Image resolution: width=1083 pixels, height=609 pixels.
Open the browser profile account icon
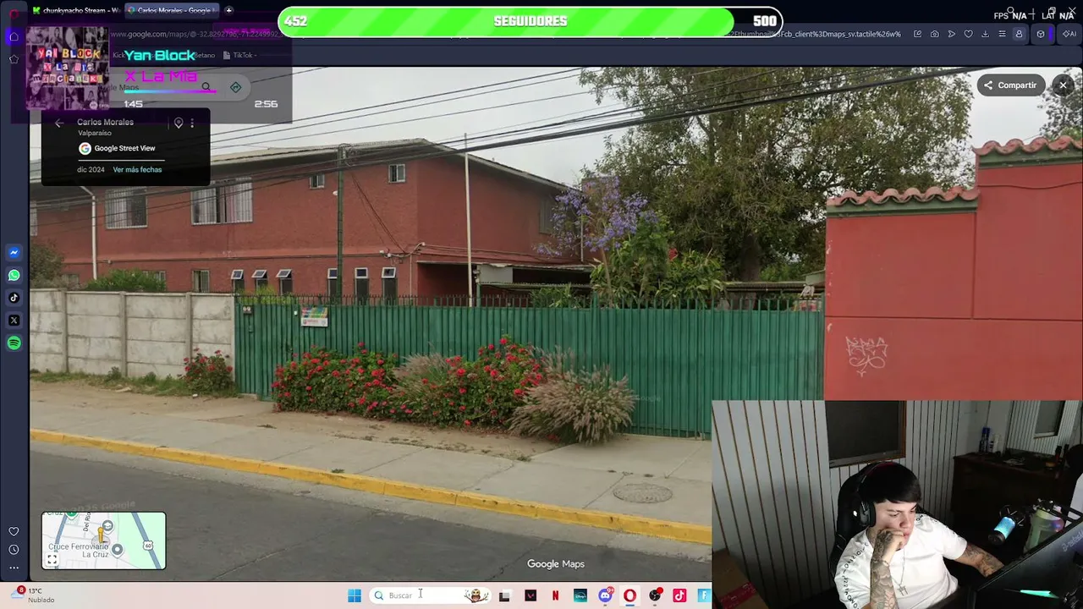(x=1019, y=34)
